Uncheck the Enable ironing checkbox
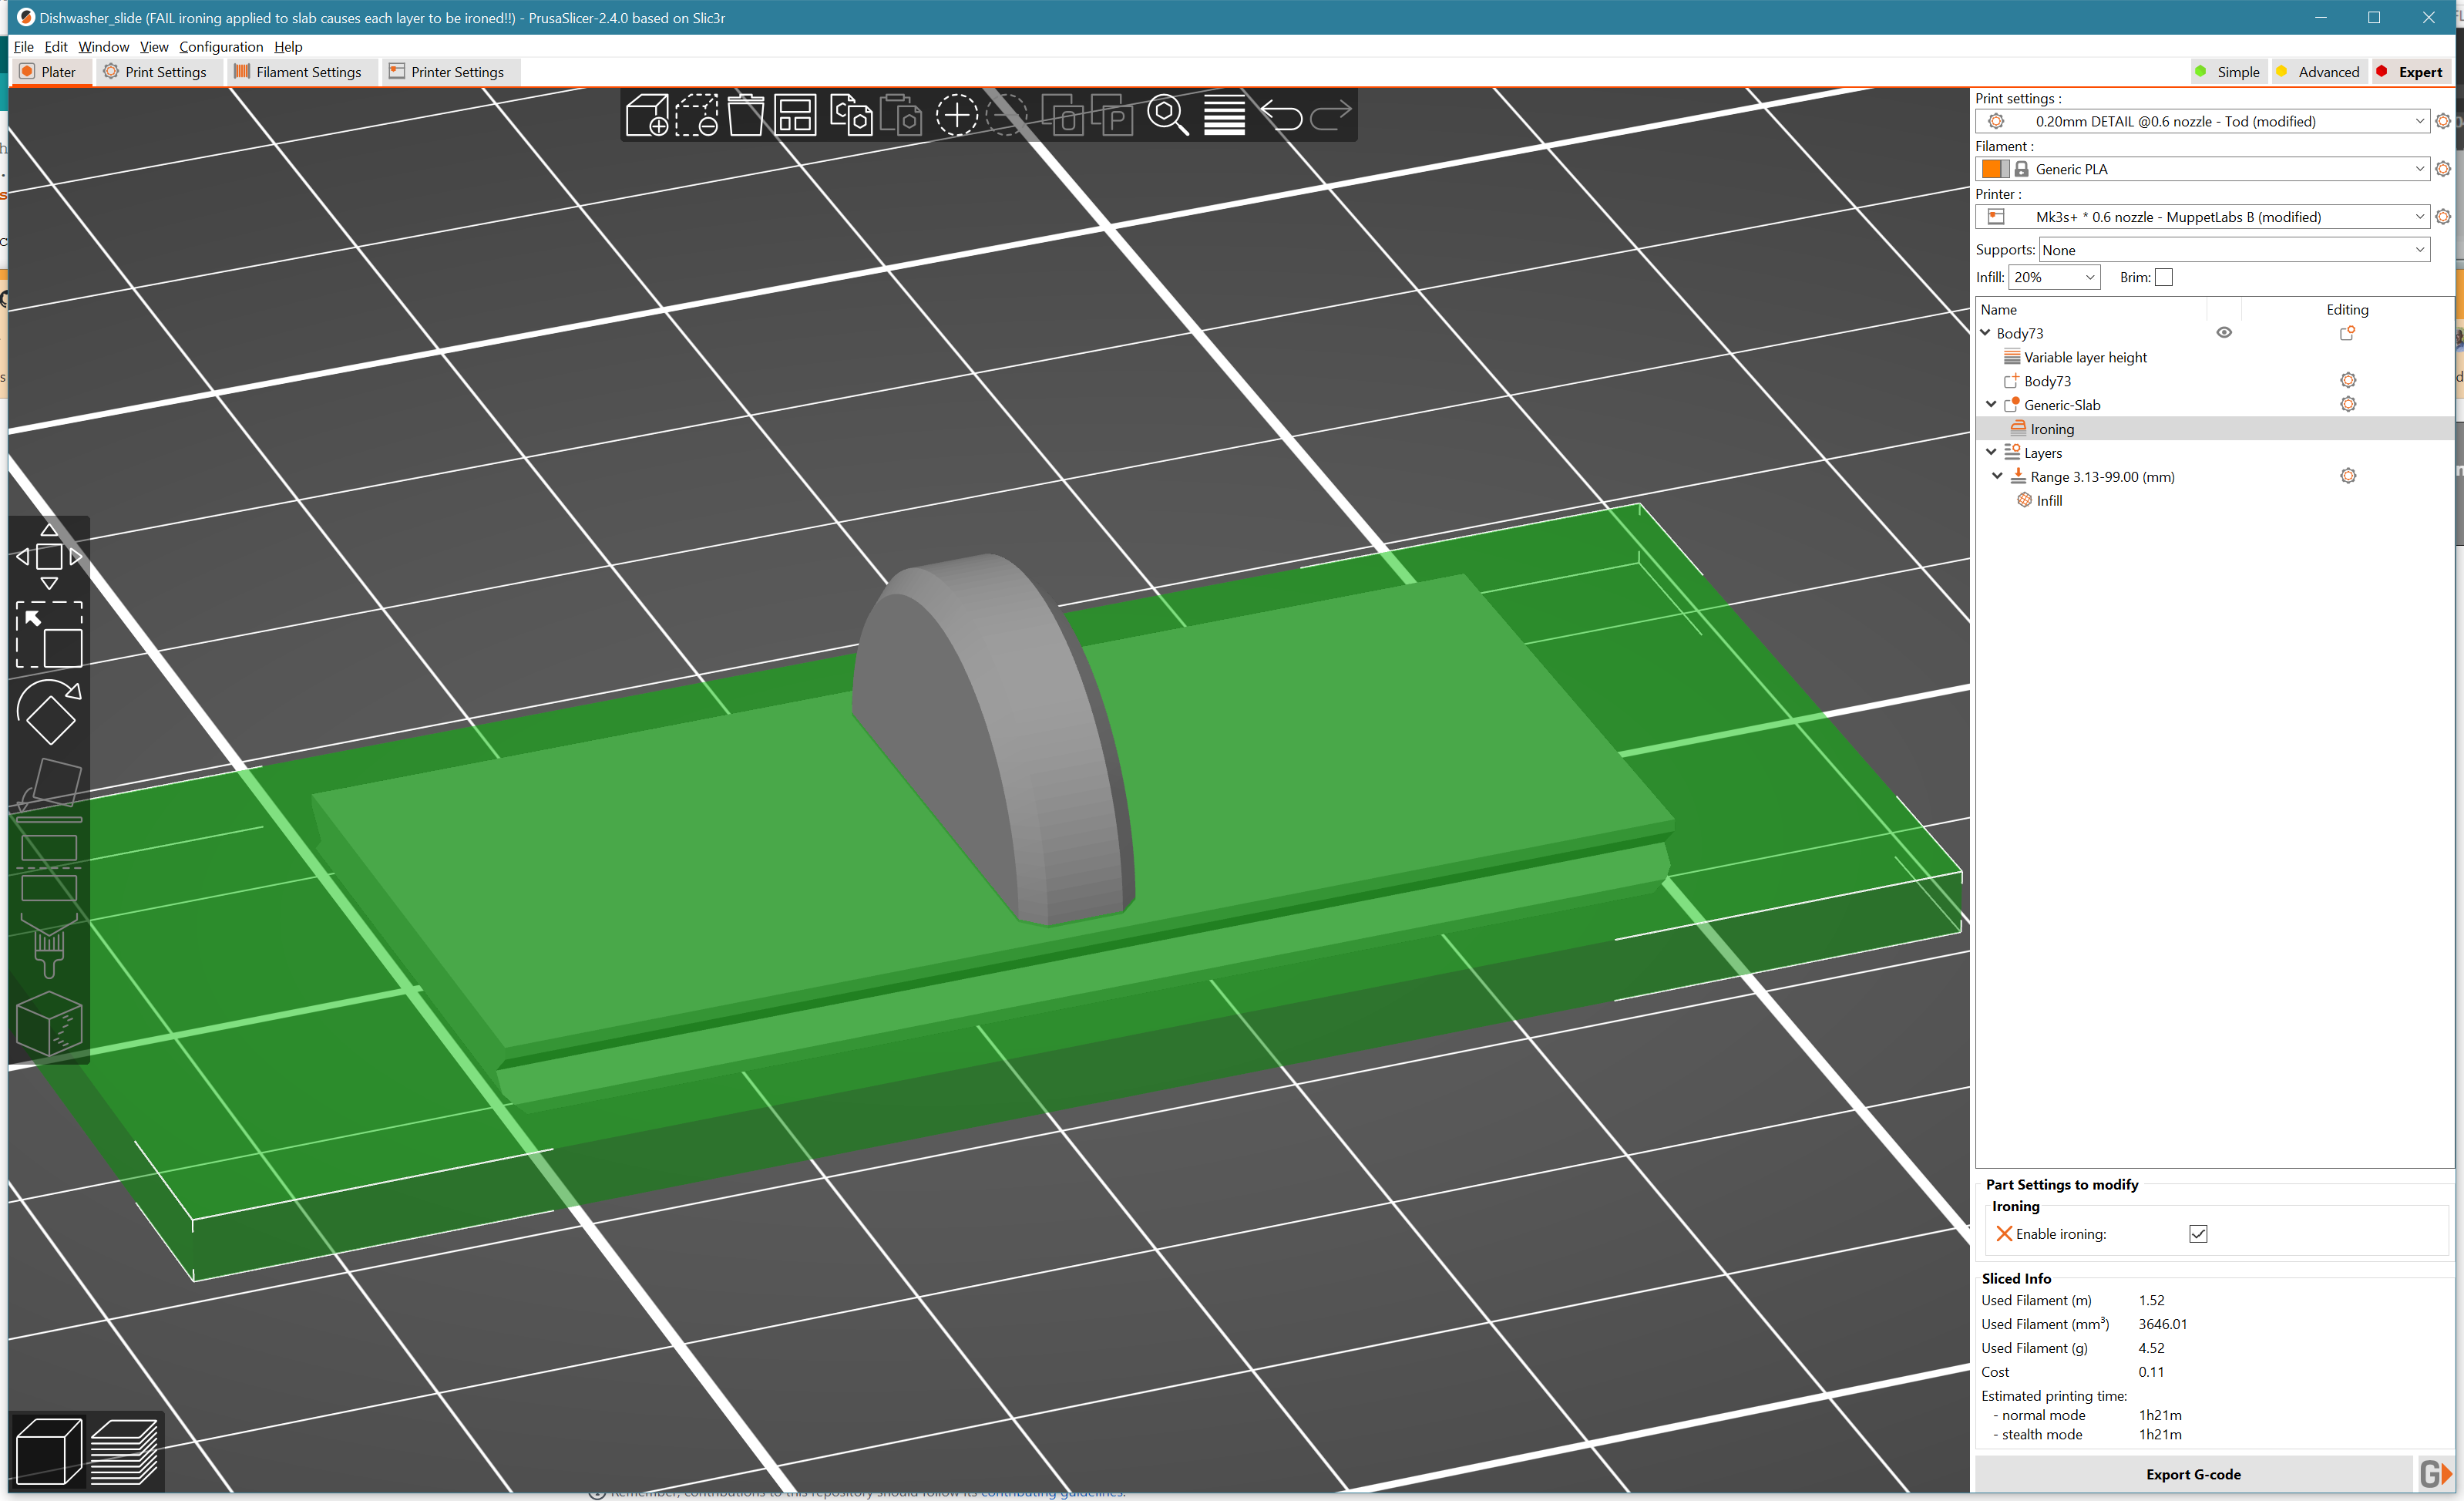Image resolution: width=2464 pixels, height=1501 pixels. click(x=2197, y=1233)
